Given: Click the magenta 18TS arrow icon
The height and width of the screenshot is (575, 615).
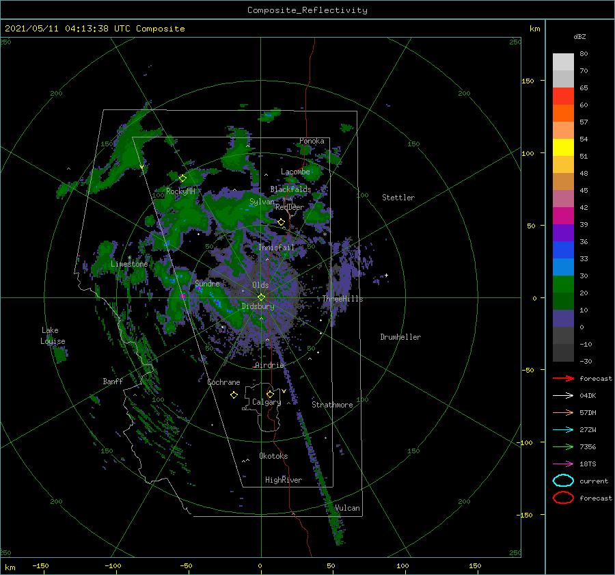Looking at the screenshot, I should point(563,464).
